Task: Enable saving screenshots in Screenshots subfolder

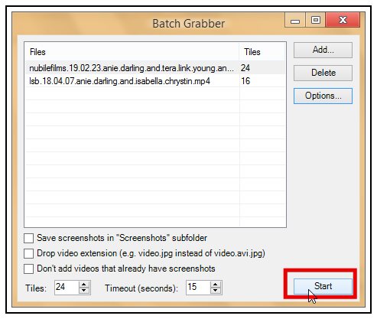Action: click(28, 238)
